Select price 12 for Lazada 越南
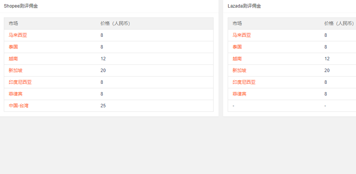Screen dimensions: 356x174 click(327, 59)
